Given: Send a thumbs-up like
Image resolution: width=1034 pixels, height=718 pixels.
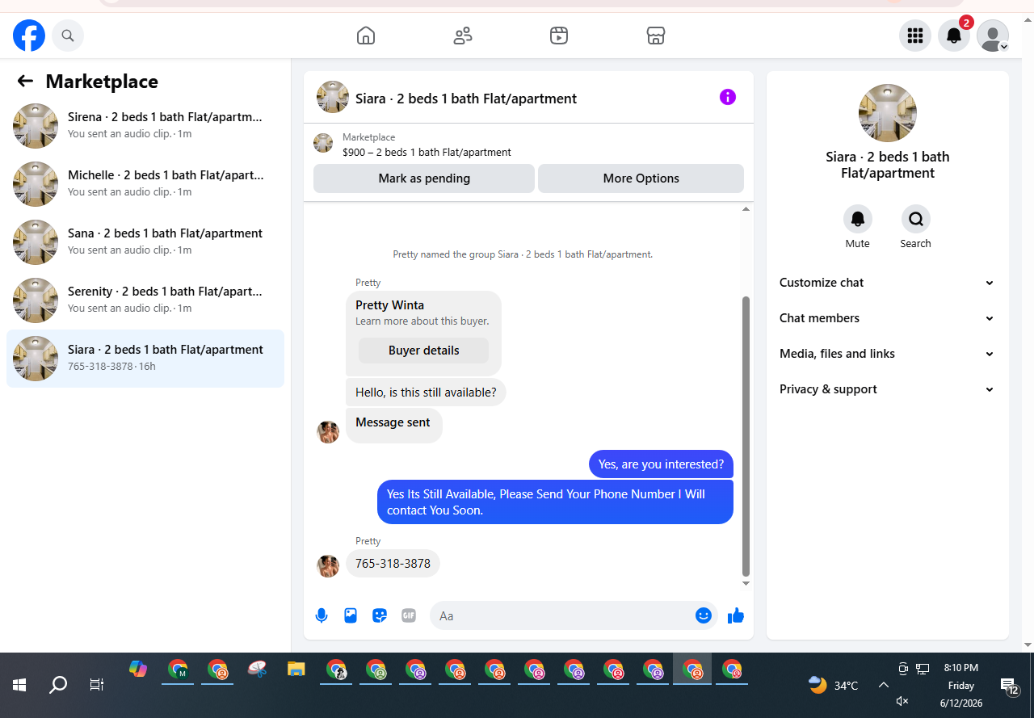Looking at the screenshot, I should (x=735, y=615).
